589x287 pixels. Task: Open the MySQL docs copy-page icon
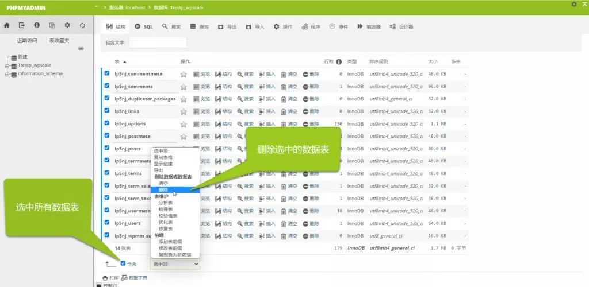click(52, 25)
